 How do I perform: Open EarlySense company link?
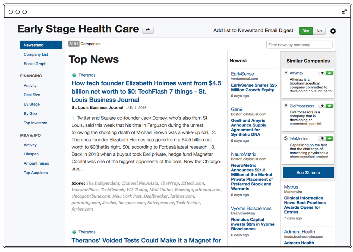[242, 74]
